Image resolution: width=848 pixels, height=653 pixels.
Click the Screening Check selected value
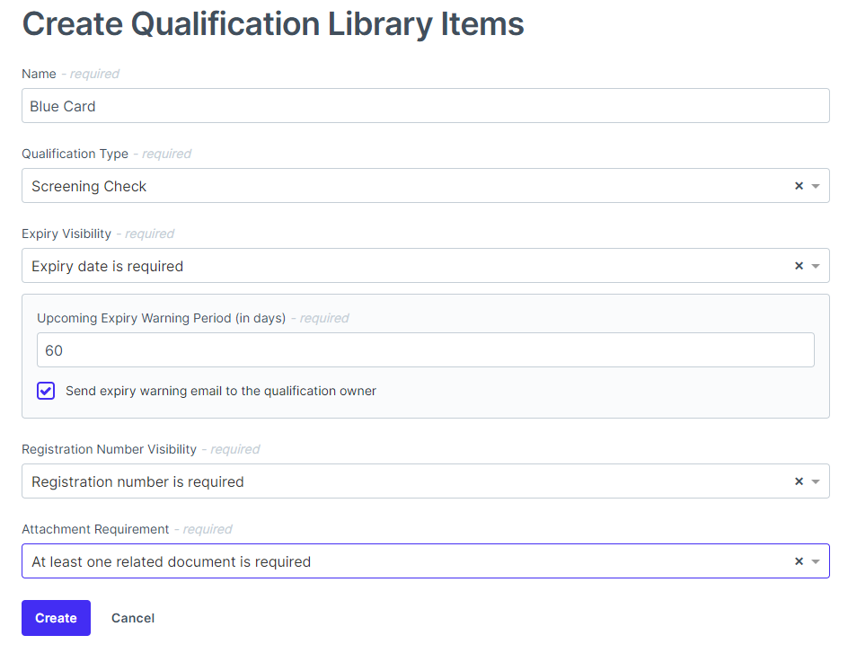click(89, 186)
